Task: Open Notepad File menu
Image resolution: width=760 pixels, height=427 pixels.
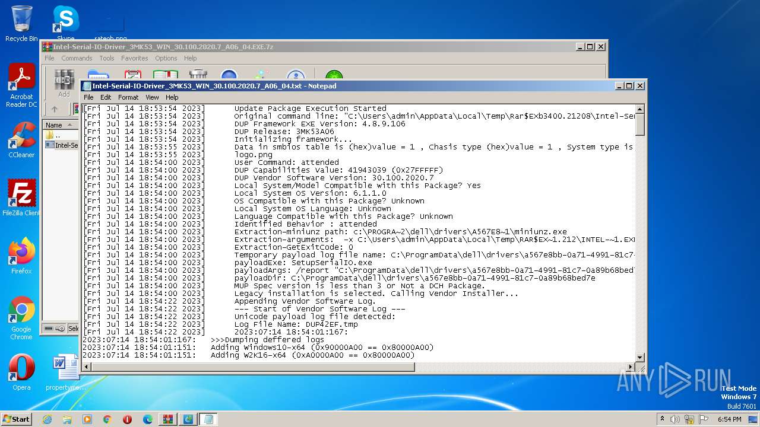Action: tap(88, 97)
